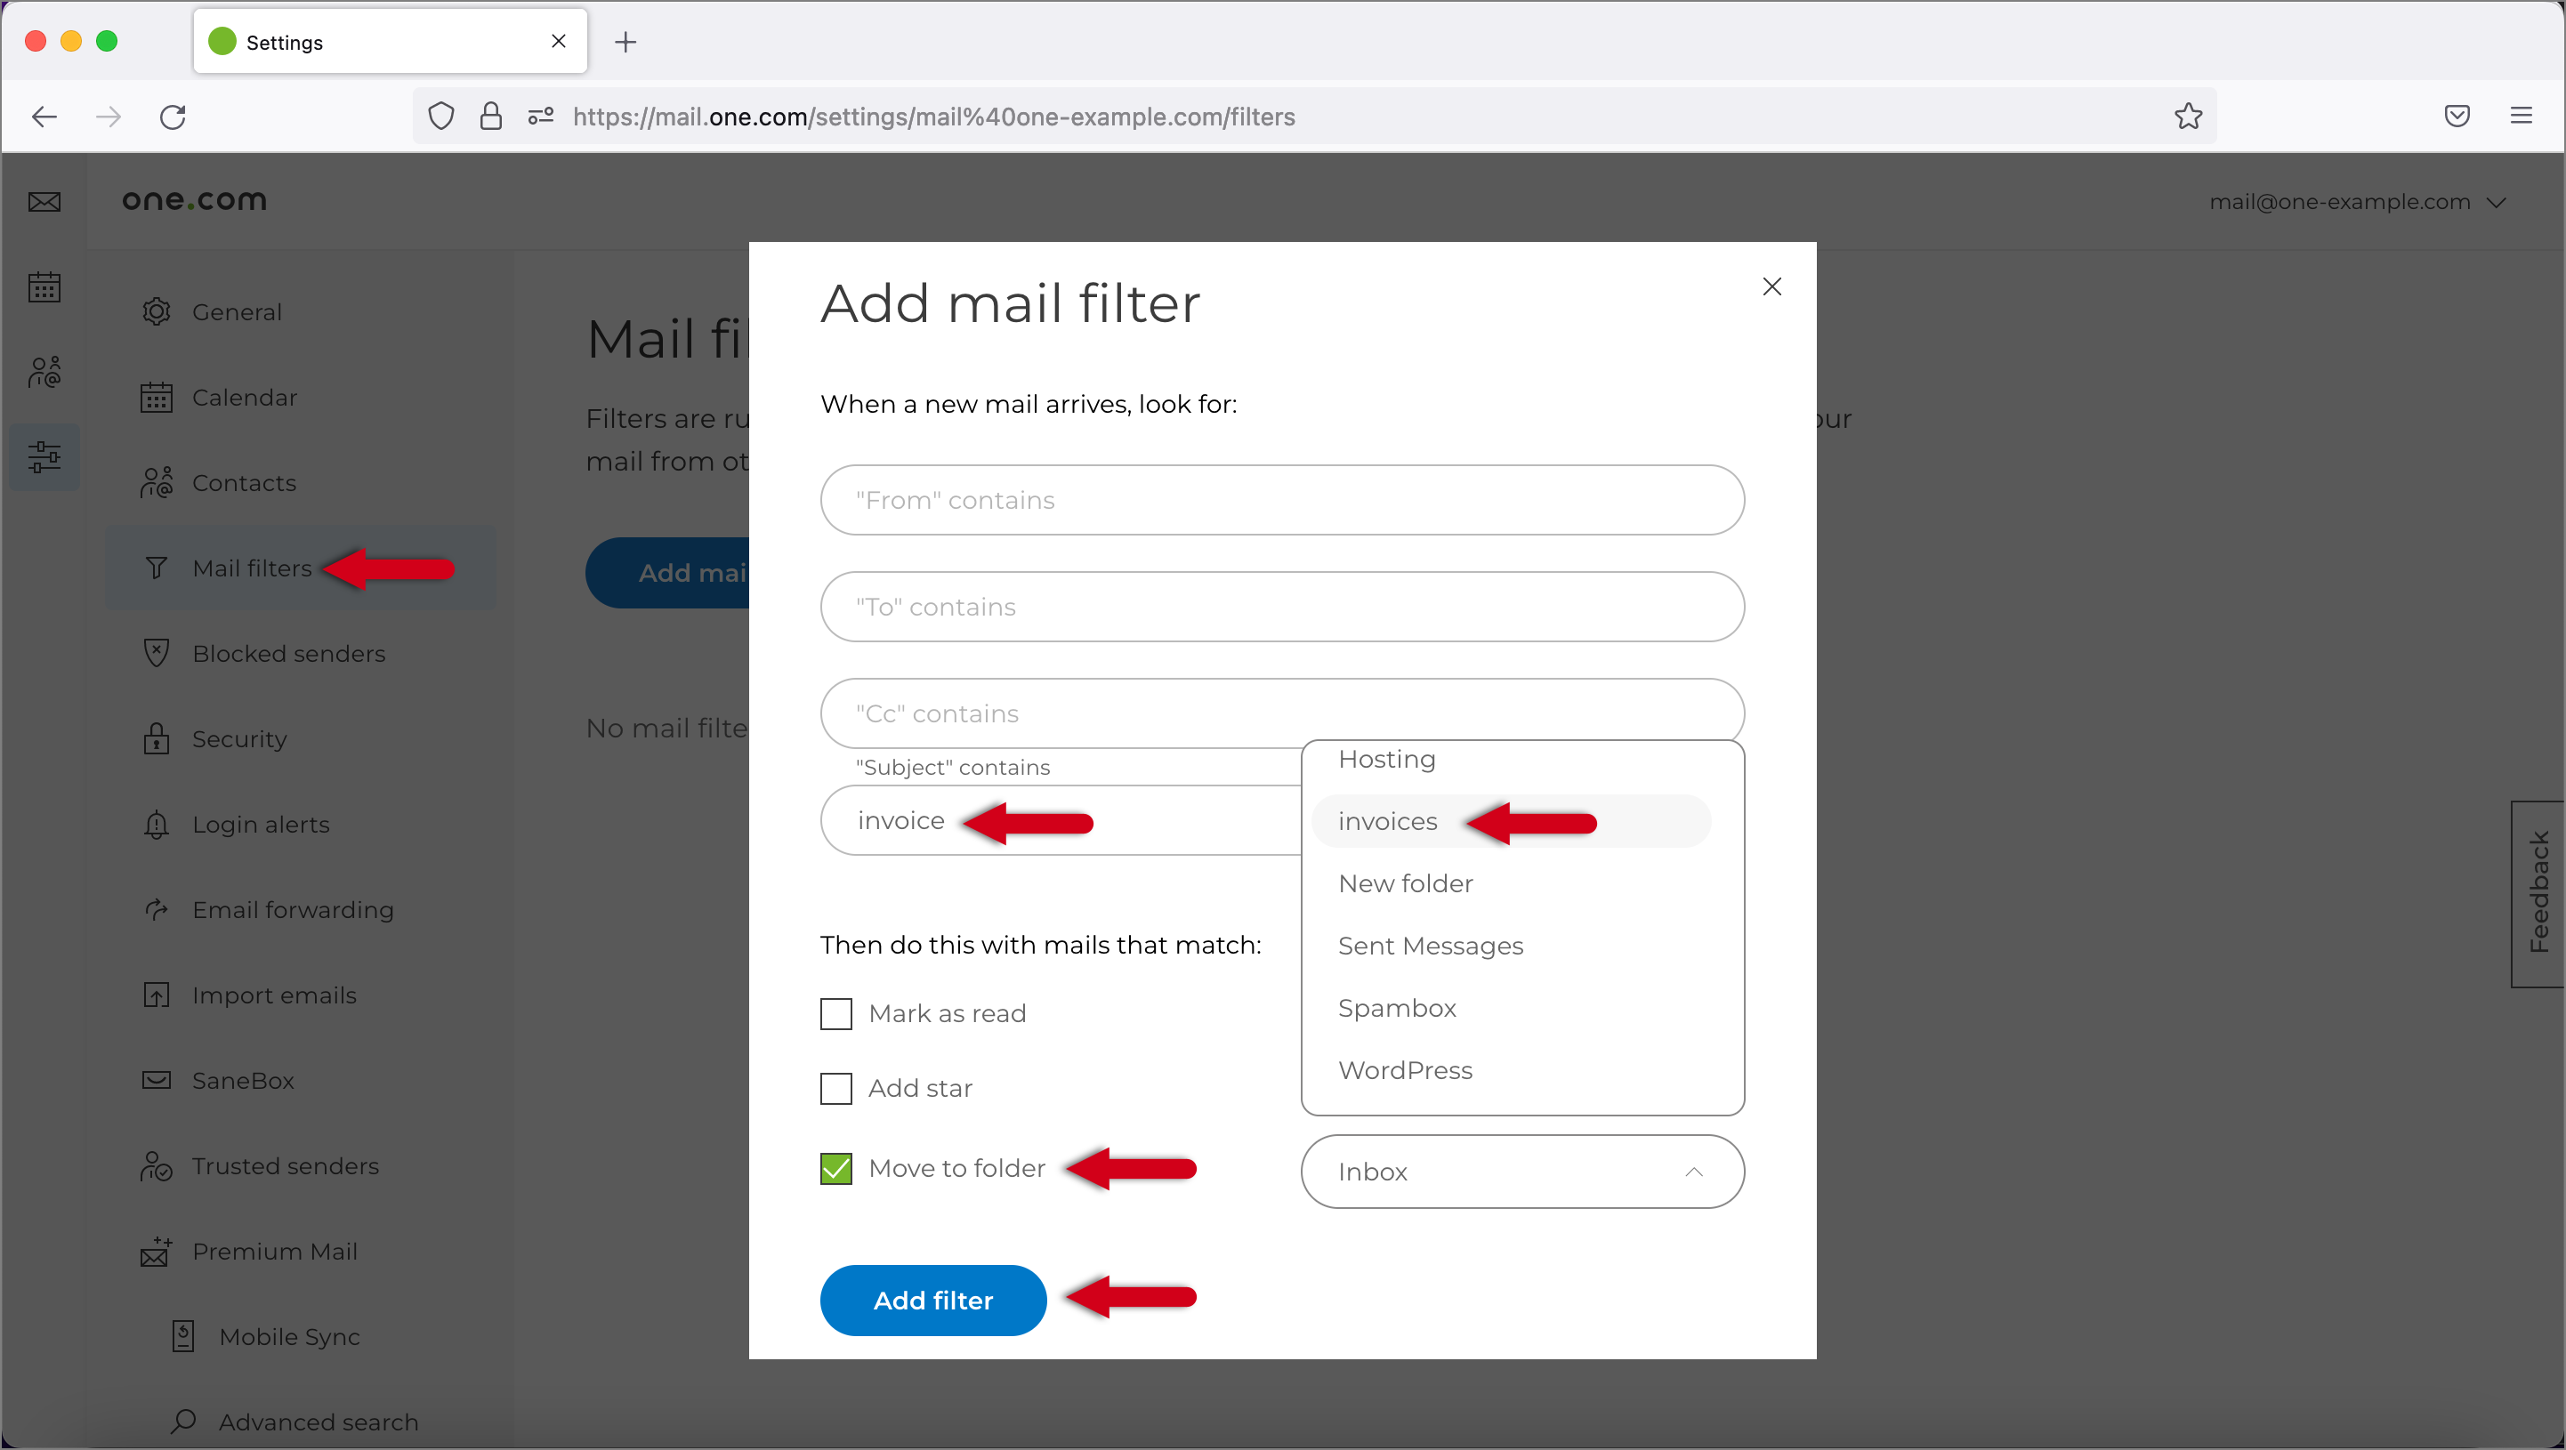Click the bookmark star in the address bar
The width and height of the screenshot is (2566, 1450).
coord(2188,117)
